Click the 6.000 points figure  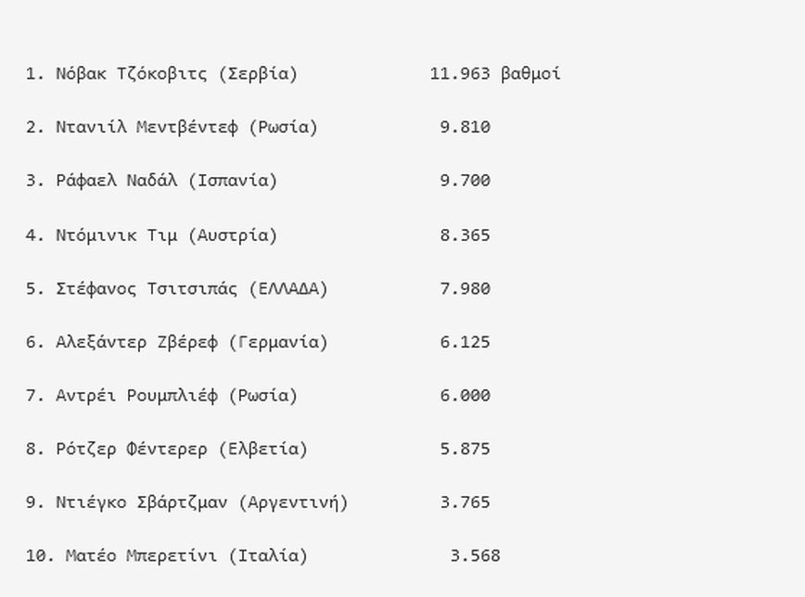[x=465, y=396]
